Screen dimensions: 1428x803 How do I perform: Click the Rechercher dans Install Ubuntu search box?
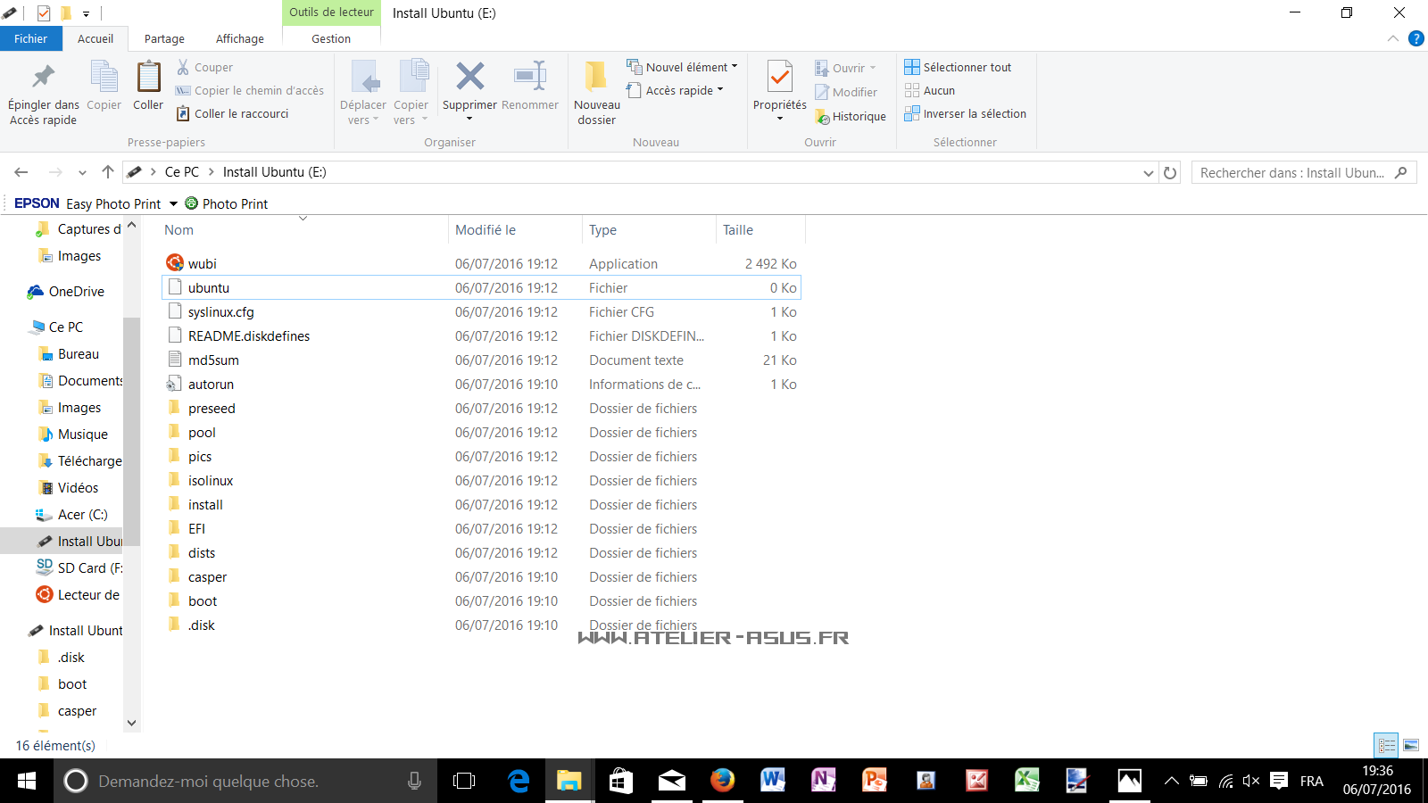pyautogui.click(x=1292, y=173)
